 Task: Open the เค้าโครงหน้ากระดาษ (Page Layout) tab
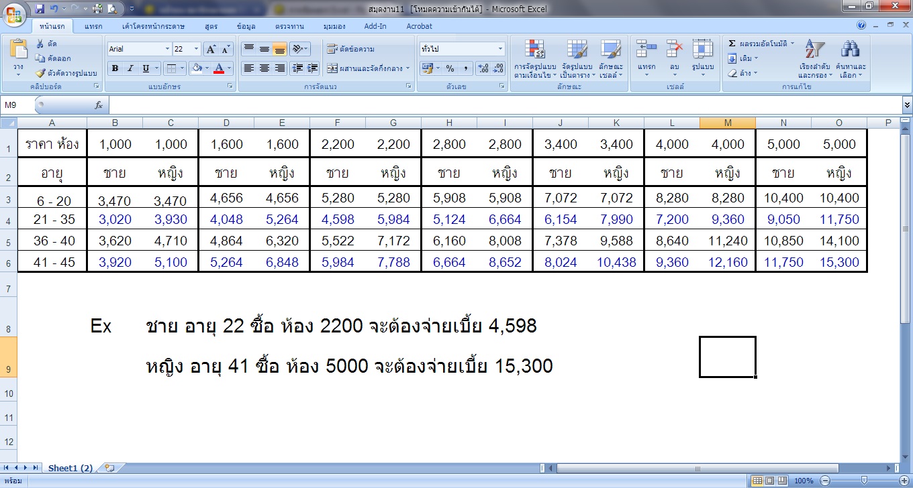(x=154, y=26)
